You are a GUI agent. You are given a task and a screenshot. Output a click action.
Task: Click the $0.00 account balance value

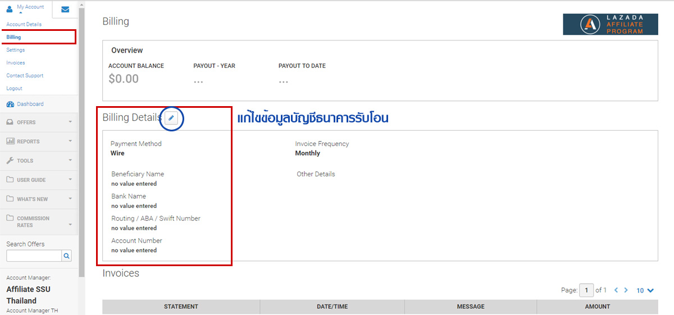(124, 79)
